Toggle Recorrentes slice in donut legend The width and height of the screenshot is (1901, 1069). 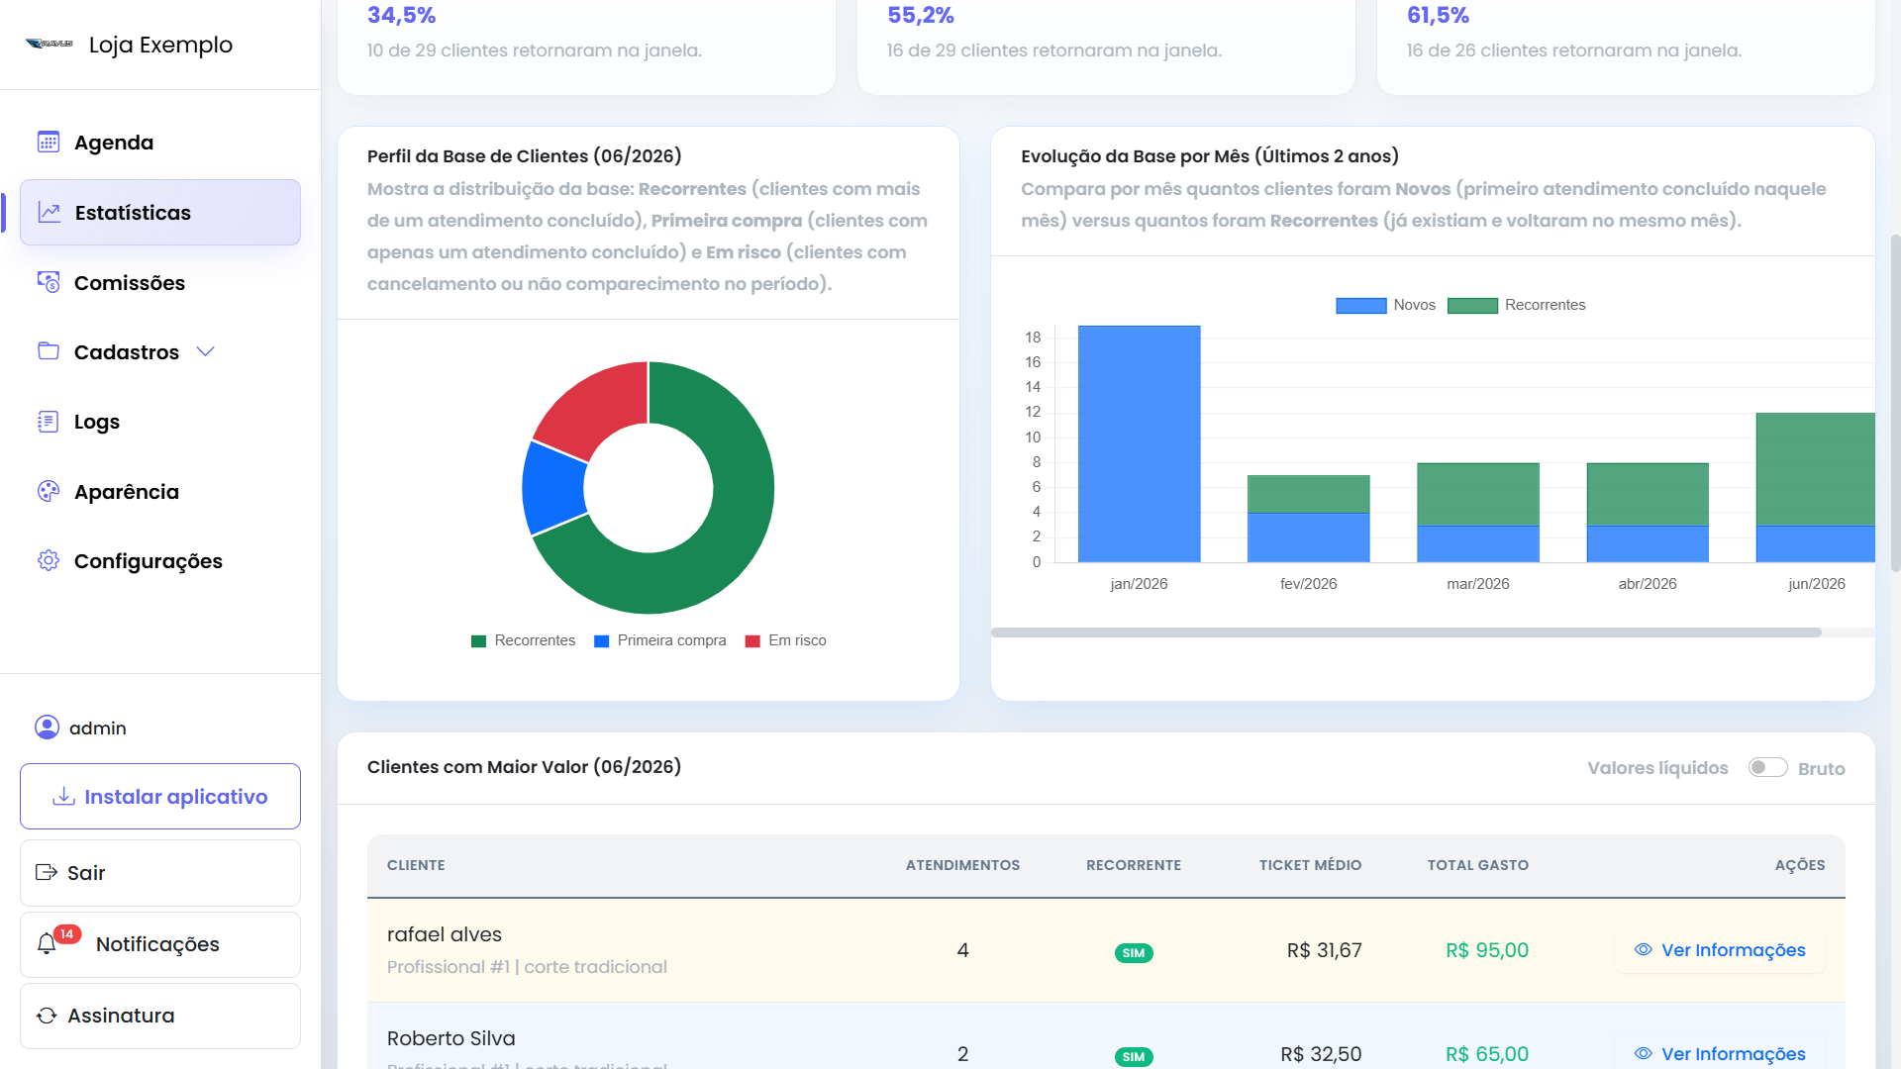(x=523, y=640)
